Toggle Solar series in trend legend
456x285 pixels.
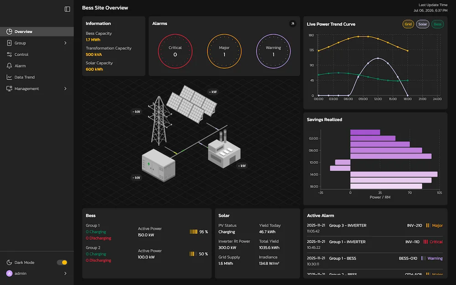click(x=423, y=24)
